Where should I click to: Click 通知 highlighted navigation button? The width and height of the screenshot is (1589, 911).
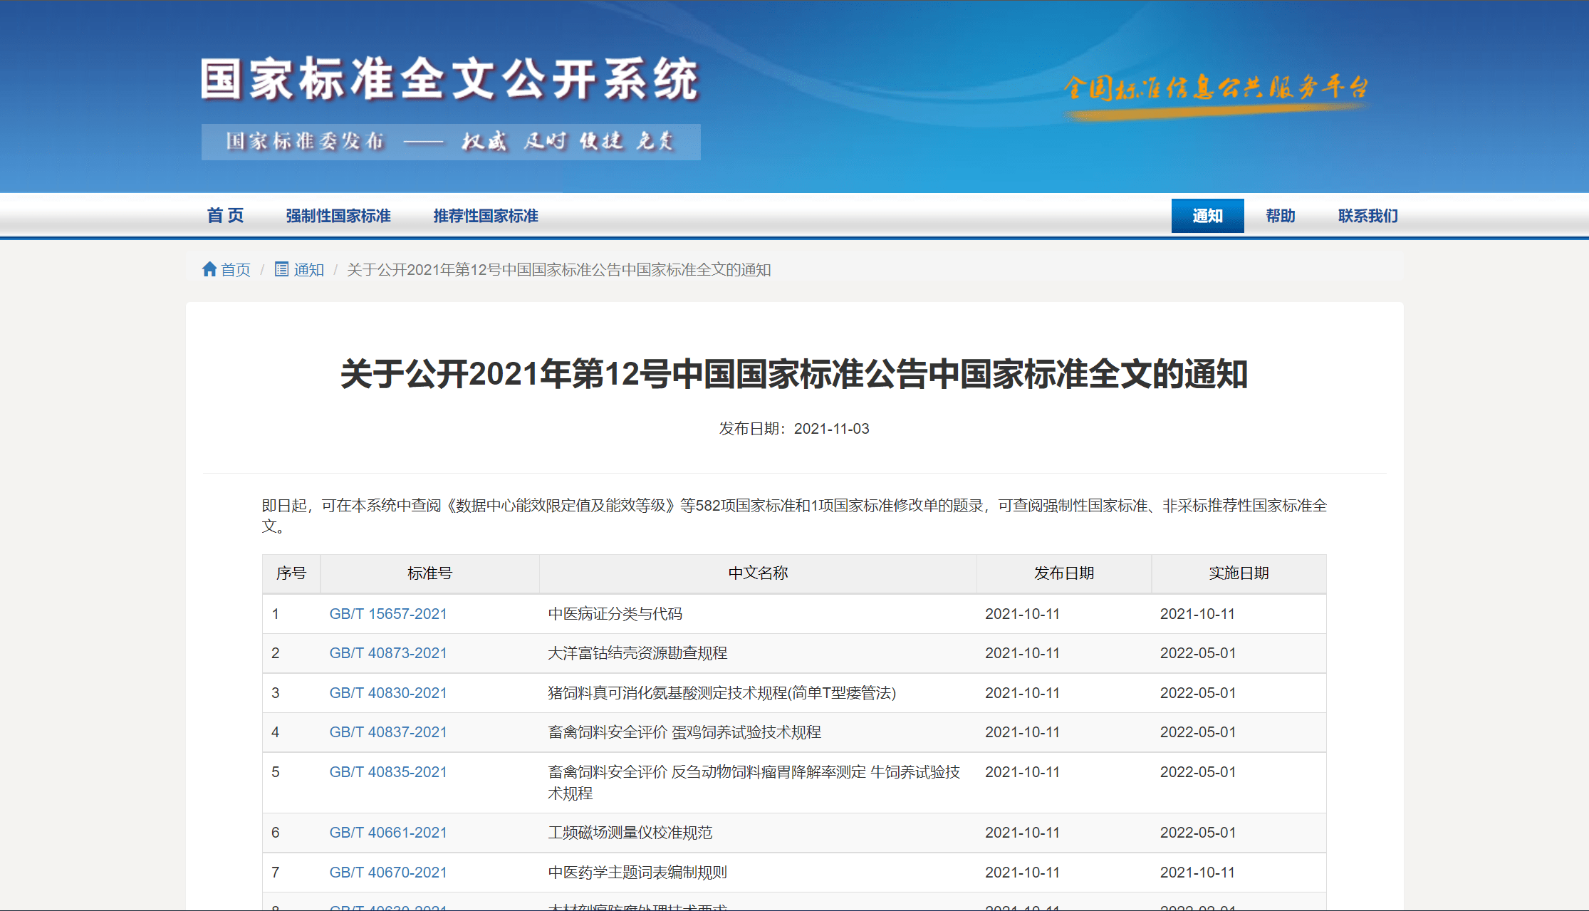(x=1201, y=214)
